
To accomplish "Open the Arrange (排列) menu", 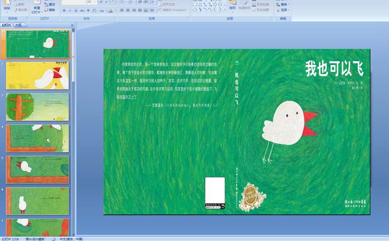I will (233, 6).
